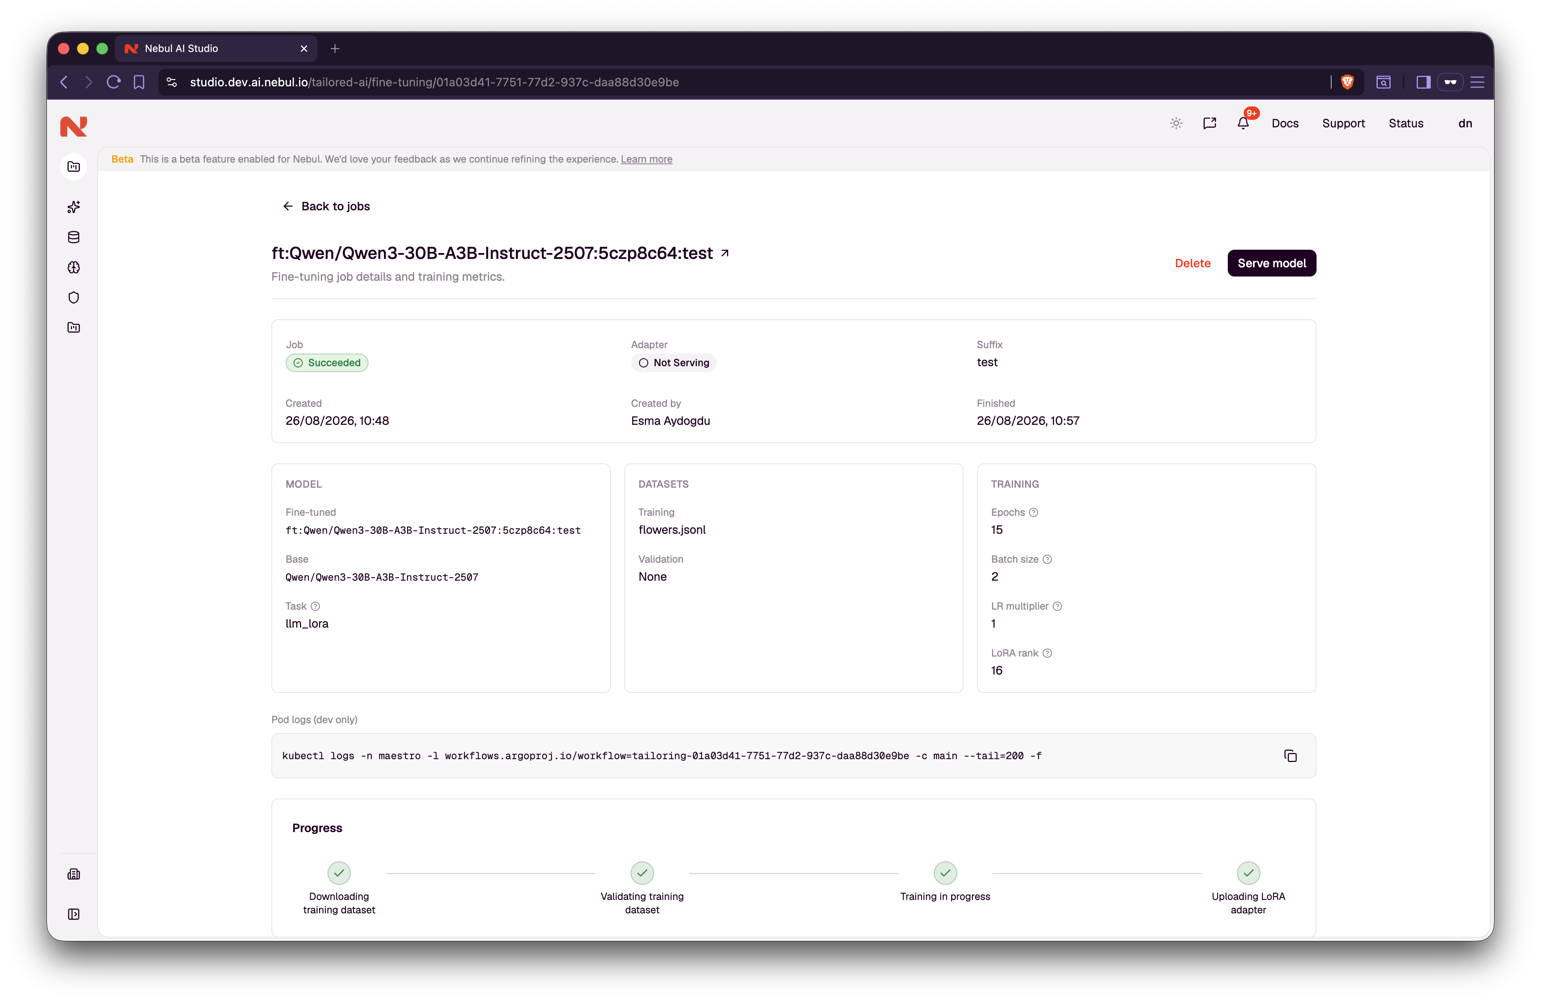Open notifications bell icon
This screenshot has width=1541, height=1003.
pyautogui.click(x=1242, y=123)
